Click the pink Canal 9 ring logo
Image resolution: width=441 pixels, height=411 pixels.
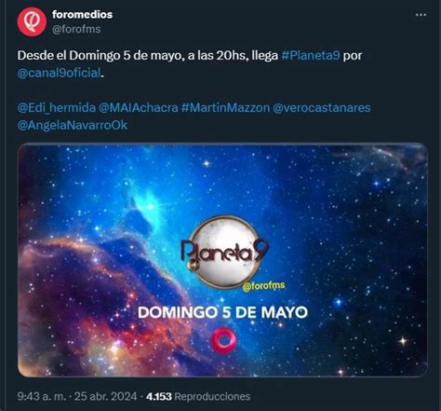pos(223,340)
